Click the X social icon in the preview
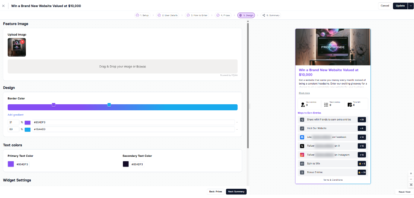This screenshot has height=198, width=414. [302, 146]
